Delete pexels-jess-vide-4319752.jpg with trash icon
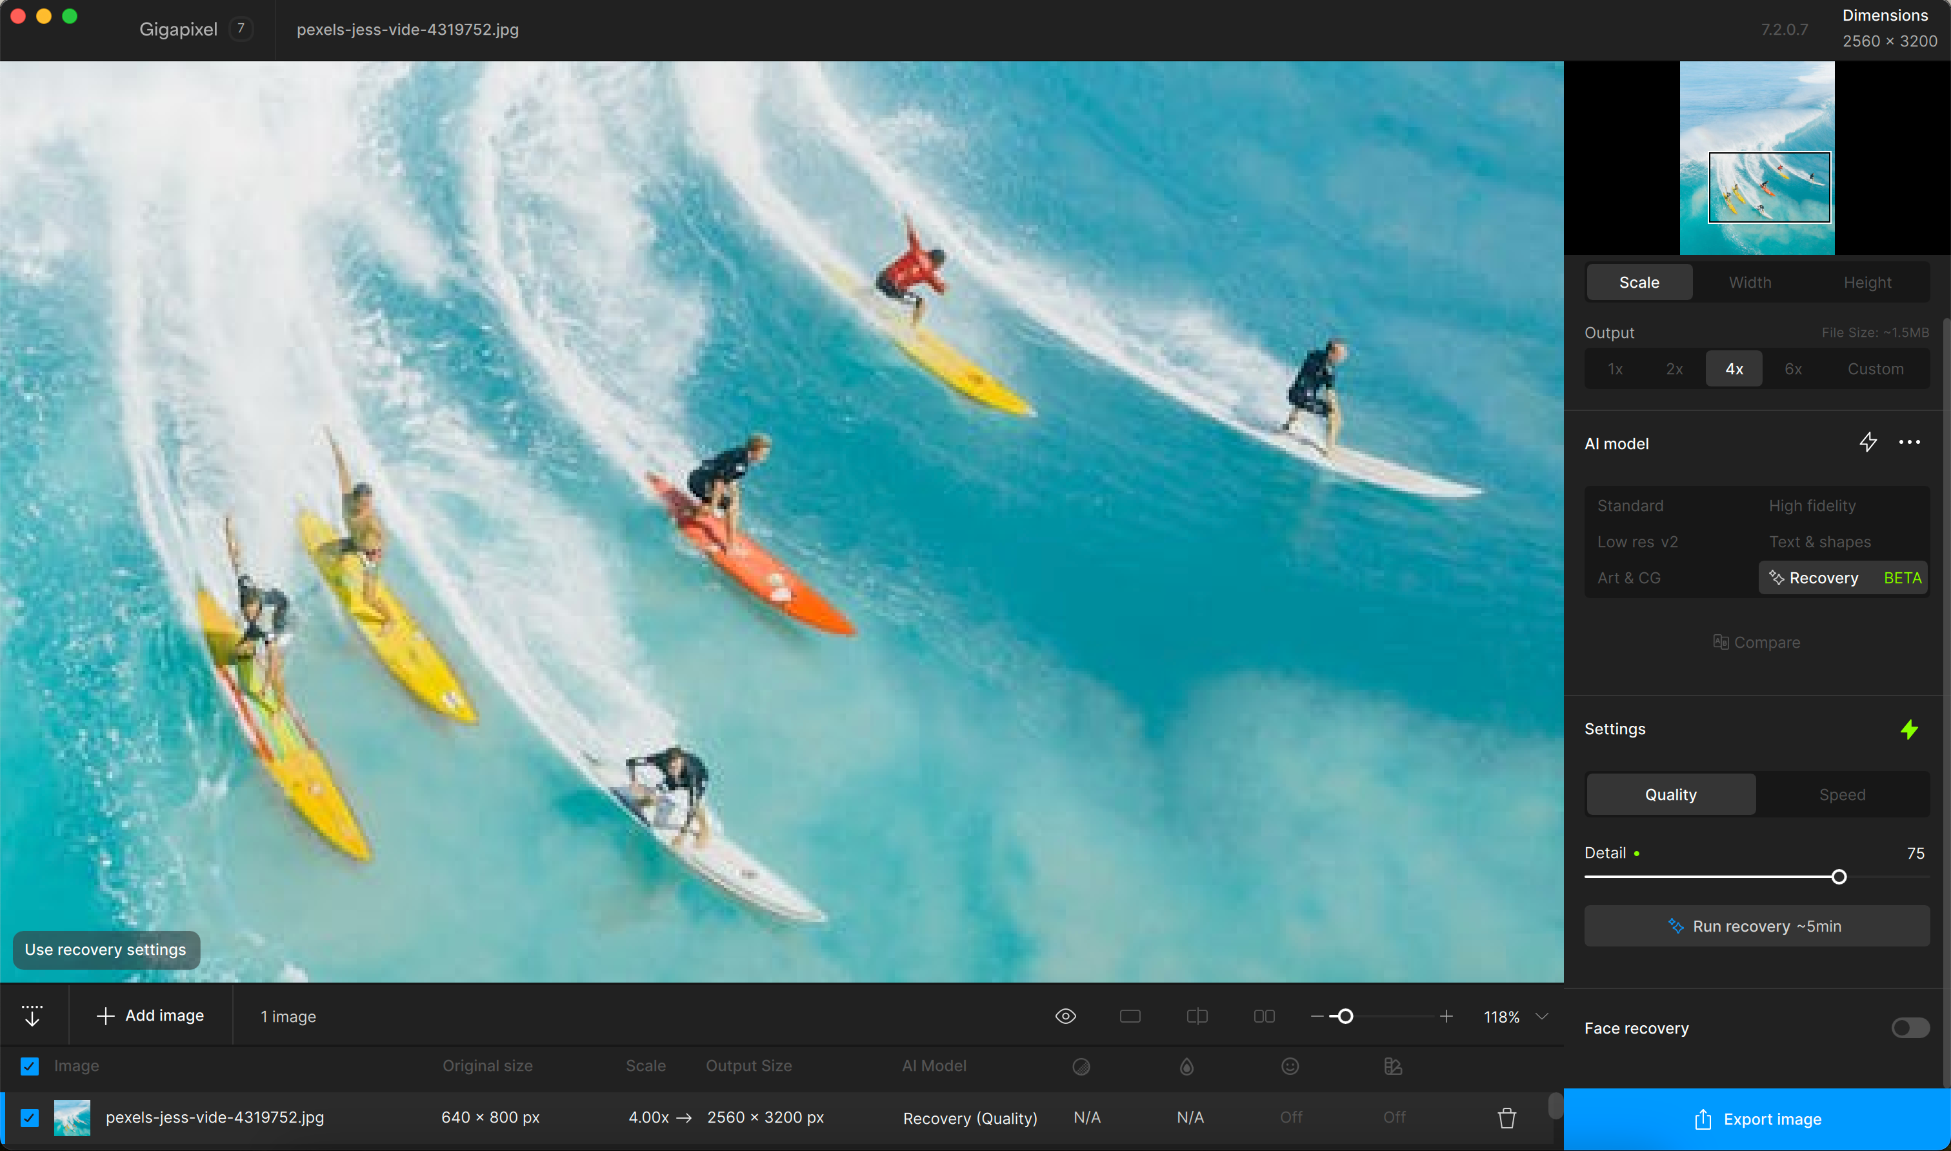Image resolution: width=1951 pixels, height=1151 pixels. click(x=1506, y=1117)
